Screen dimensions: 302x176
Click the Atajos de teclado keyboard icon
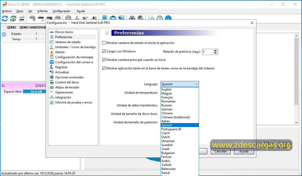click(x=52, y=87)
